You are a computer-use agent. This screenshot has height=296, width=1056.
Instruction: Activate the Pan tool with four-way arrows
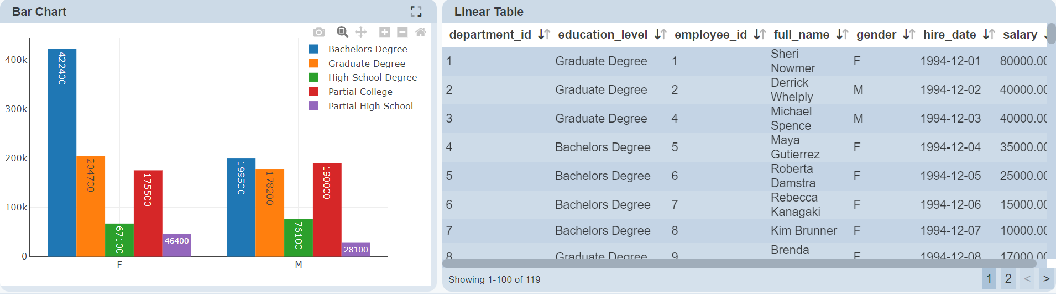(361, 32)
